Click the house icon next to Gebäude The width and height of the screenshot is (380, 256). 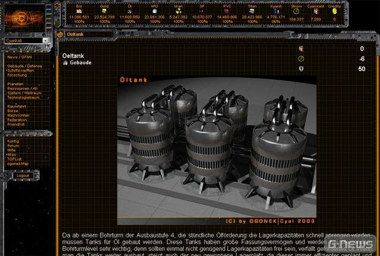pyautogui.click(x=65, y=63)
